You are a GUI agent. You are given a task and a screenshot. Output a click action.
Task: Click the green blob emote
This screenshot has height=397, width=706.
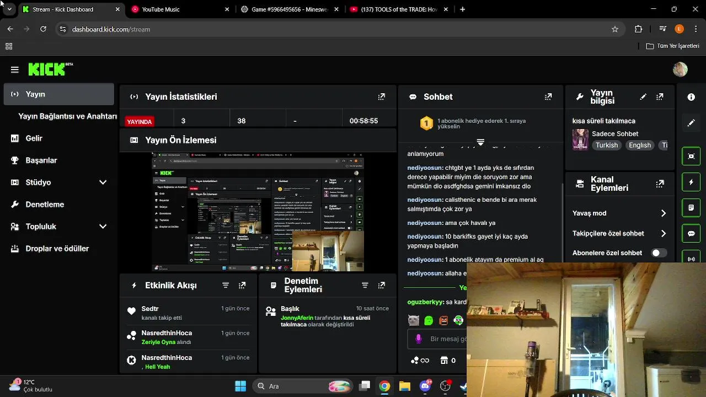point(429,320)
